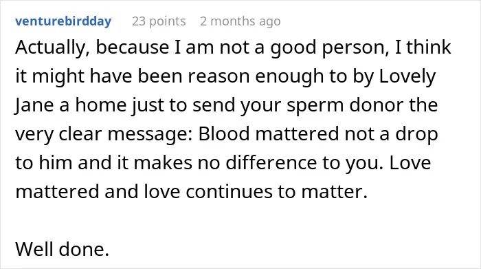Click the capitalized word 'Love' at line end
The height and width of the screenshot is (269, 481).
[410, 162]
